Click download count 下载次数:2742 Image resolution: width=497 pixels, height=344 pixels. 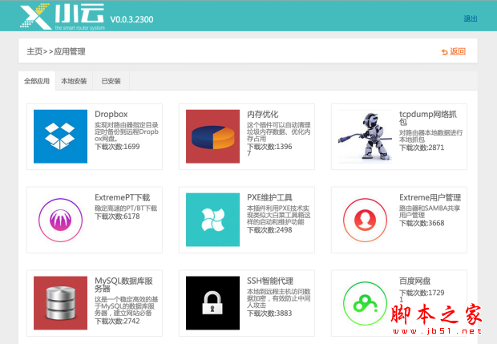pos(117,322)
